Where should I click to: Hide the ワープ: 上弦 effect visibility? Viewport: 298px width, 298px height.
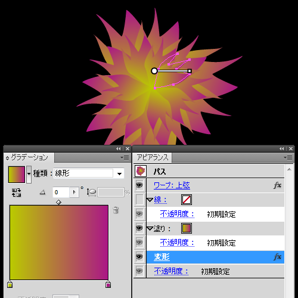(139, 185)
